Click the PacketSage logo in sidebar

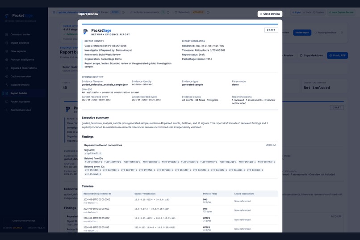[x=7, y=16]
